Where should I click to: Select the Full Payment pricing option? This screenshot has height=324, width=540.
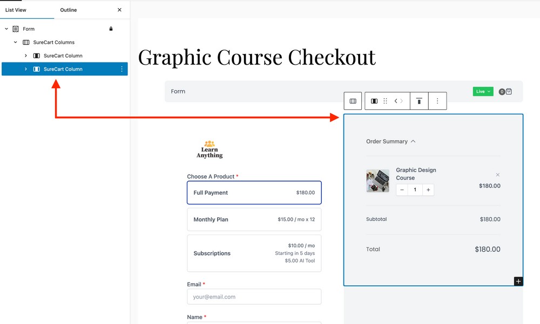pyautogui.click(x=254, y=192)
